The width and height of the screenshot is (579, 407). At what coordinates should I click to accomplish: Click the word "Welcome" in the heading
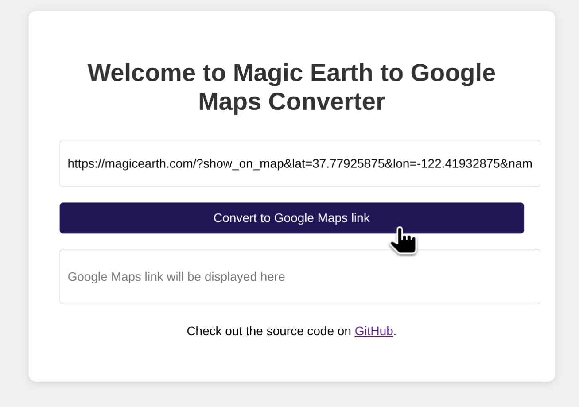[x=141, y=73]
